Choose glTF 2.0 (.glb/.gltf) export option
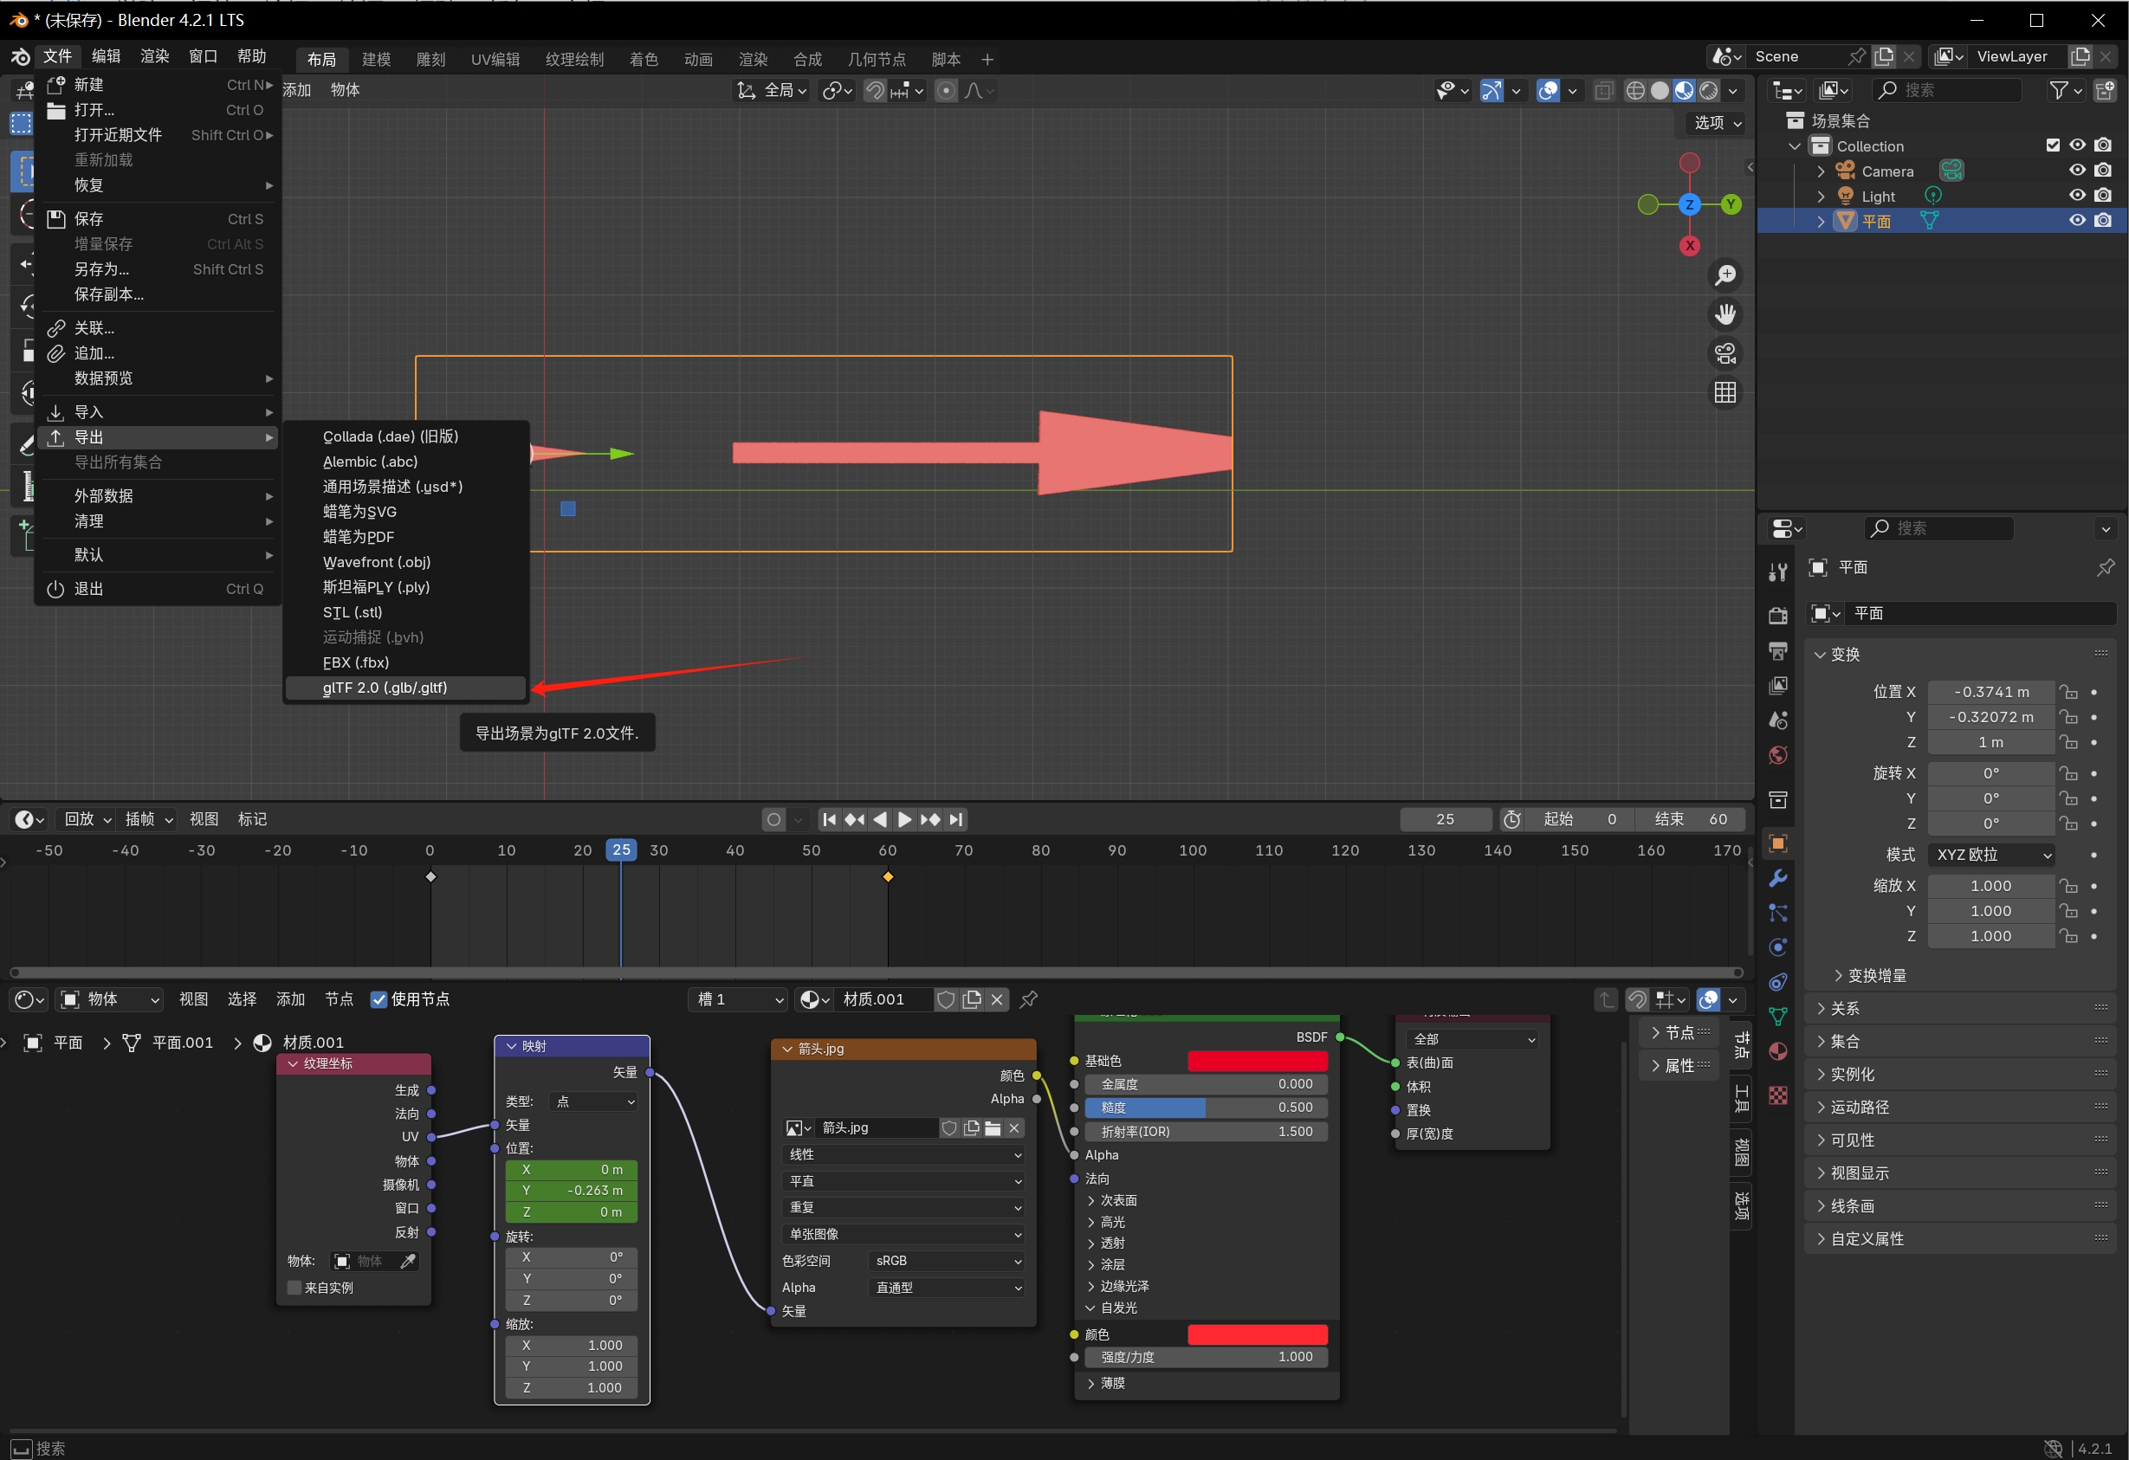Viewport: 2129px width, 1460px height. point(385,688)
